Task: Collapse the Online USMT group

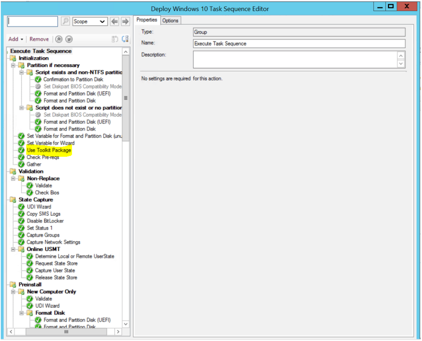Action: (13, 249)
